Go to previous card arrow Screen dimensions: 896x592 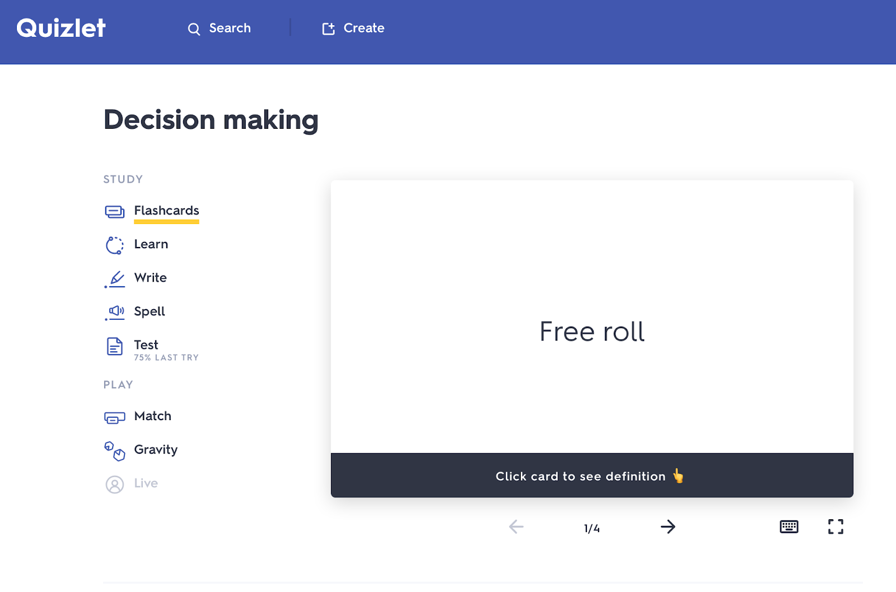click(x=516, y=526)
